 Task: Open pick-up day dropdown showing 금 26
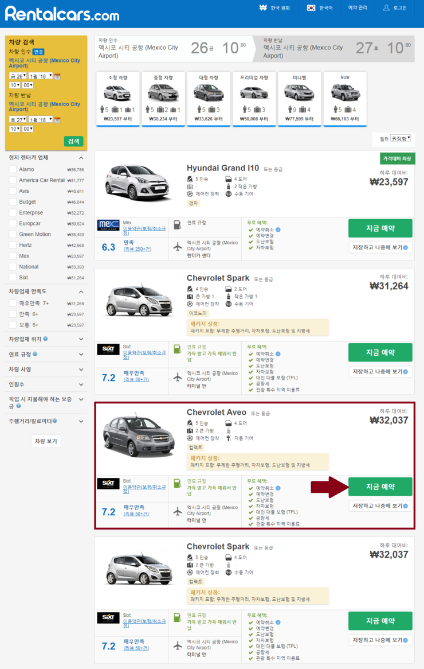point(18,76)
